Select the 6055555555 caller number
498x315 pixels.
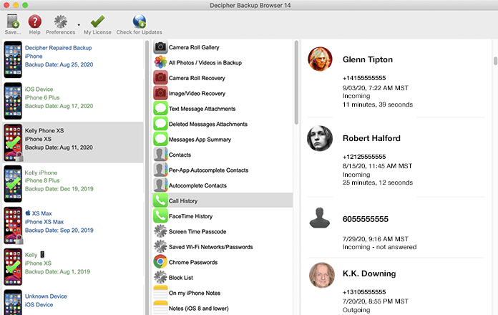click(x=365, y=219)
